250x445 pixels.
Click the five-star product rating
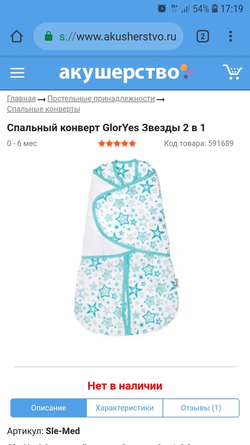(117, 143)
